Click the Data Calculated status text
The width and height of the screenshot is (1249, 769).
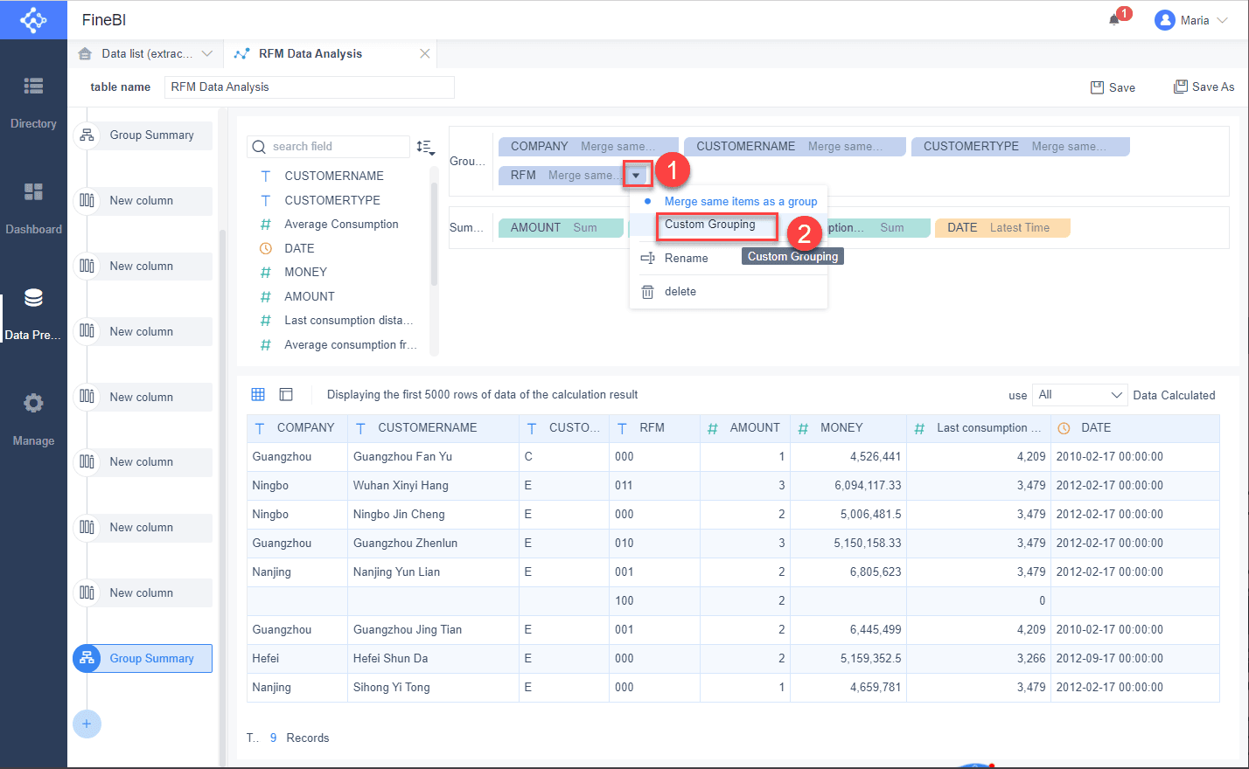tap(1174, 396)
